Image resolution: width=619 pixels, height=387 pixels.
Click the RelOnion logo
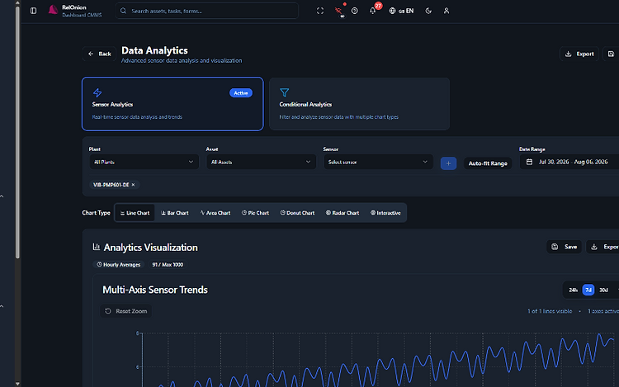[x=53, y=10]
